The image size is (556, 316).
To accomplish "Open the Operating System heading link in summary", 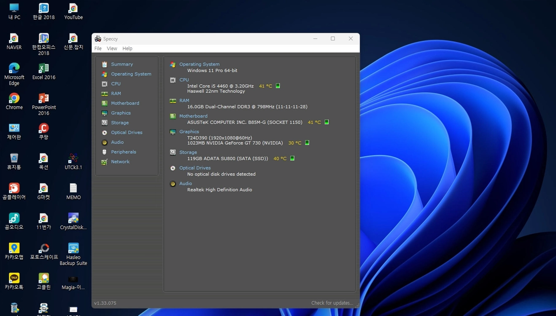I will [x=200, y=64].
